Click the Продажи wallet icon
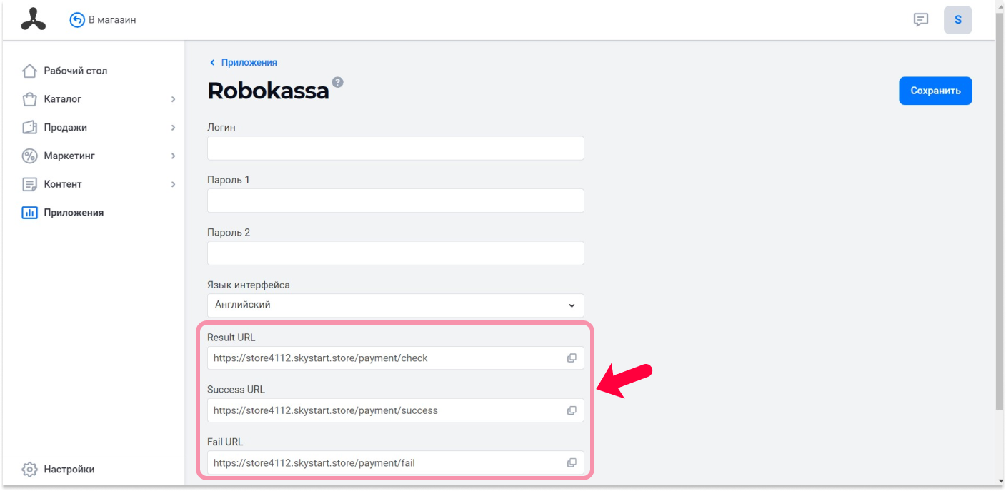The width and height of the screenshot is (1006, 491). pyautogui.click(x=29, y=128)
